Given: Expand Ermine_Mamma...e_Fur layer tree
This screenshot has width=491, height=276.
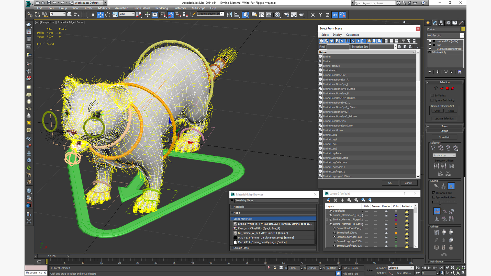Looking at the screenshot, I should coord(327,215).
